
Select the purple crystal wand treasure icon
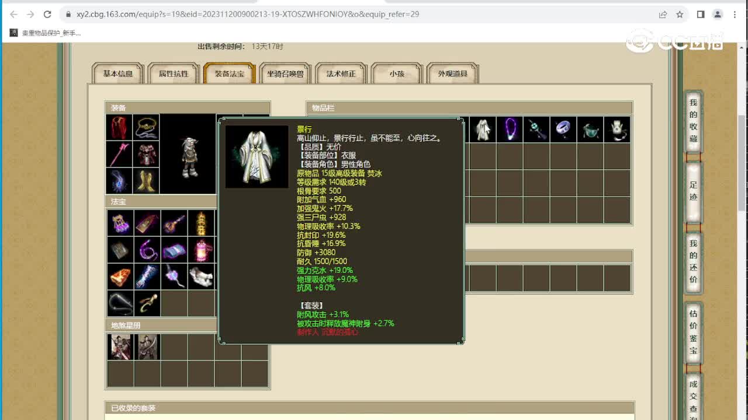[x=174, y=276]
